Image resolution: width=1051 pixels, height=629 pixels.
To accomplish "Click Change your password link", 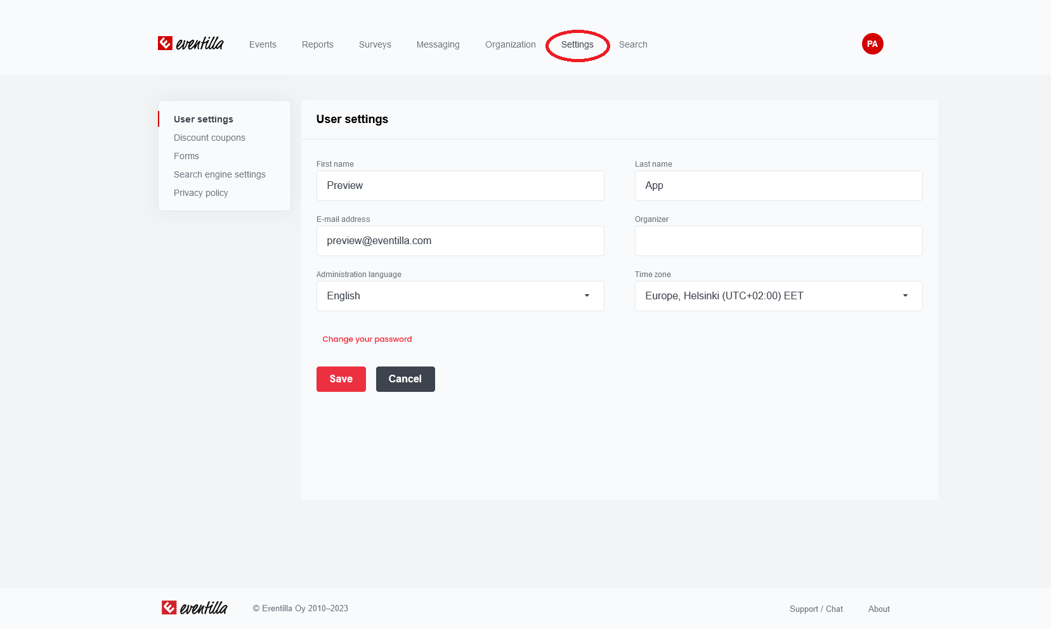I will point(367,339).
